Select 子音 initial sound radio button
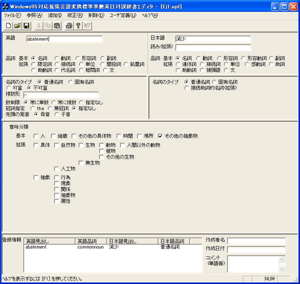The width and height of the screenshot is (300, 284). [56, 114]
